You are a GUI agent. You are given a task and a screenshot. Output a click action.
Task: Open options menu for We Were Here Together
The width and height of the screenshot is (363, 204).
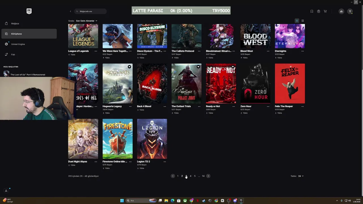[130, 51]
